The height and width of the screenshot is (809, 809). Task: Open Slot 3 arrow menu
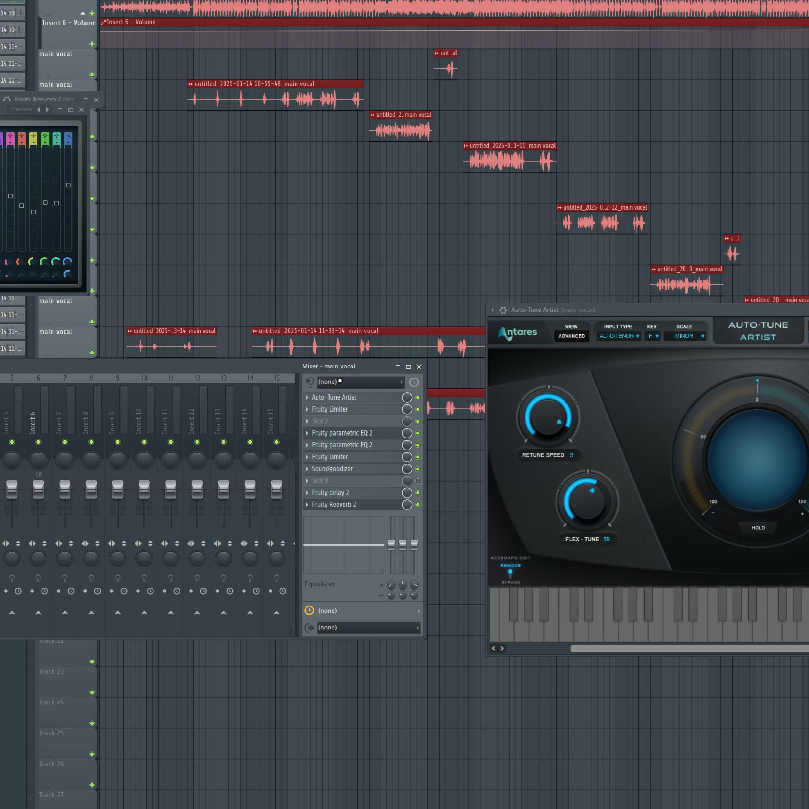click(x=307, y=421)
